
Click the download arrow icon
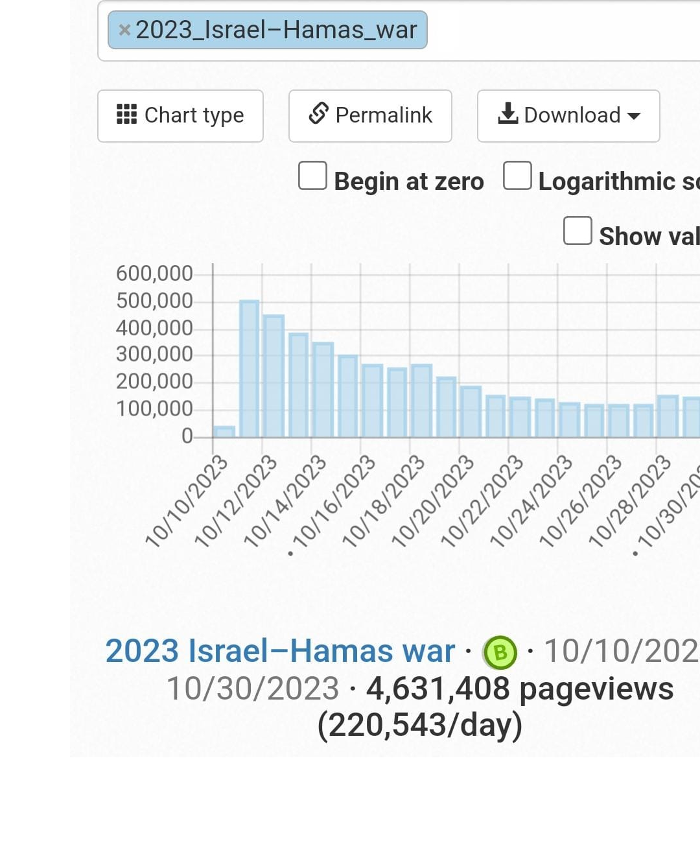pos(507,113)
